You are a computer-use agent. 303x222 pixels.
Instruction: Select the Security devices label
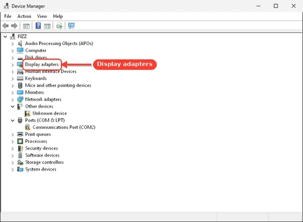42,148
